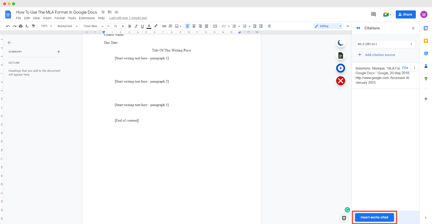The height and width of the screenshot is (224, 432).
Task: Close the Citations panel
Action: pyautogui.click(x=413, y=28)
